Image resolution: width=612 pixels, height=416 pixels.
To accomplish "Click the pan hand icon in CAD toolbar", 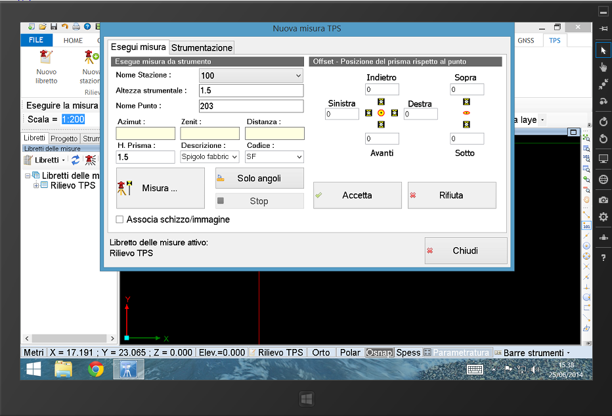I will point(586,200).
